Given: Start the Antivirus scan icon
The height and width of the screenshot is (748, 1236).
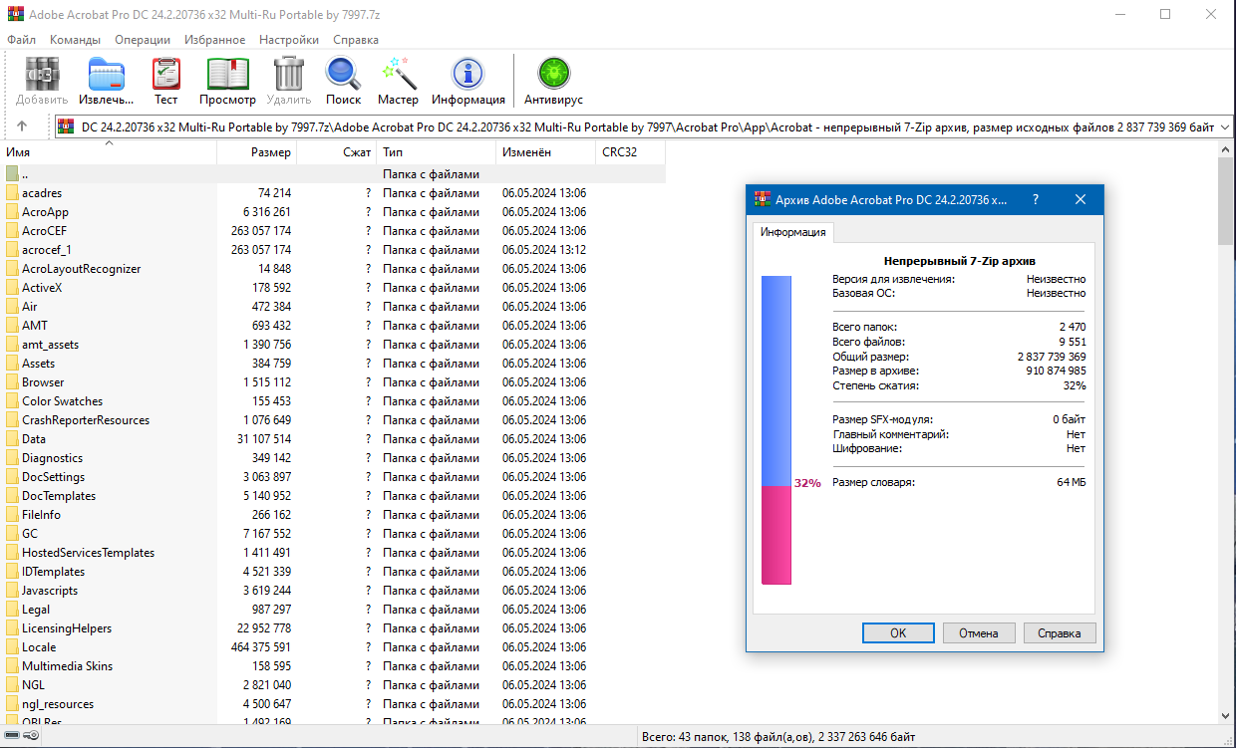Looking at the screenshot, I should [553, 81].
